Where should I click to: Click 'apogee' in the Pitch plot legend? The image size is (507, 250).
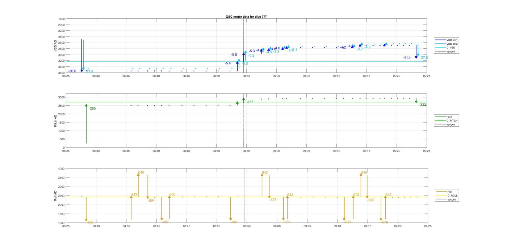click(451, 124)
